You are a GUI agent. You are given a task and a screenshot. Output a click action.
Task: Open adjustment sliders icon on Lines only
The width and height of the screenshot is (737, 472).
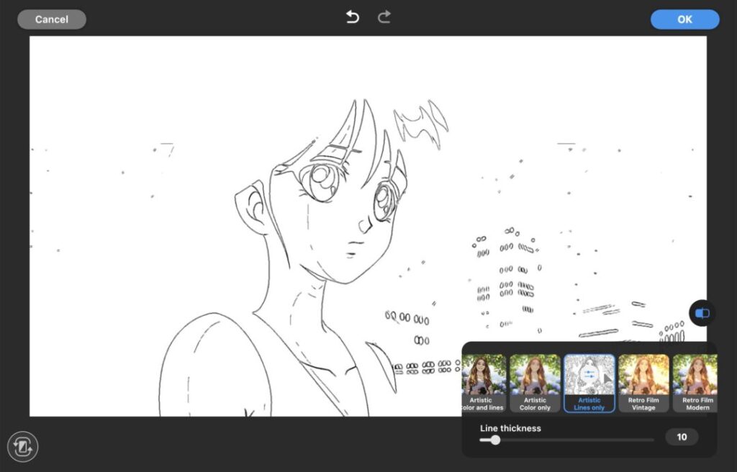[x=589, y=374]
